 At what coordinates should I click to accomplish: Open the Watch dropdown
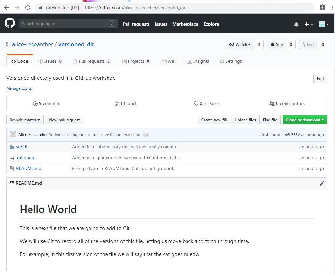pyautogui.click(x=240, y=44)
